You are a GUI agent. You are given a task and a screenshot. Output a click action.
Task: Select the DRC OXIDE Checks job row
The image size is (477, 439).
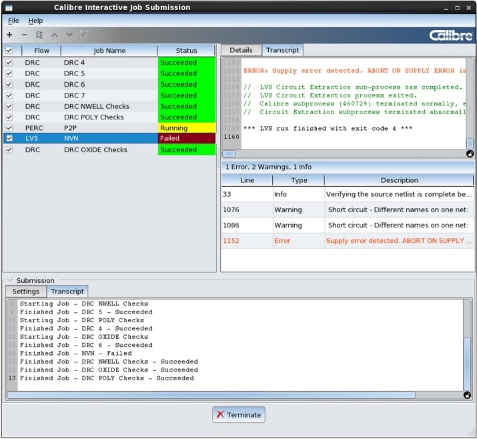pos(109,149)
